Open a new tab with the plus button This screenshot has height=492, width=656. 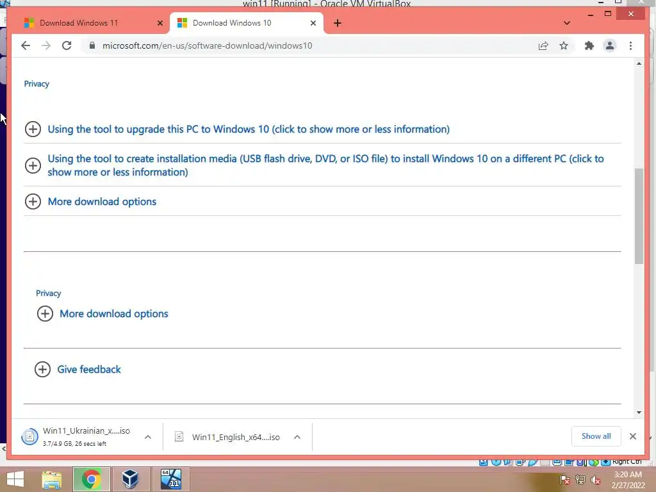338,23
